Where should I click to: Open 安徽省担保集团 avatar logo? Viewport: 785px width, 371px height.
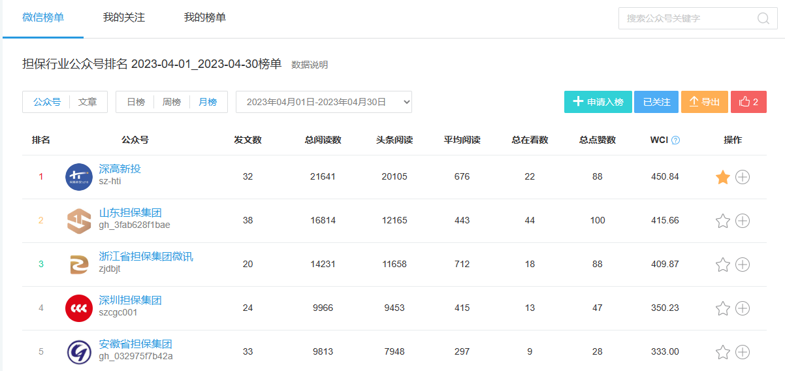pyautogui.click(x=79, y=352)
